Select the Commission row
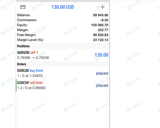Screen dimensions: 160x128 [63, 20]
